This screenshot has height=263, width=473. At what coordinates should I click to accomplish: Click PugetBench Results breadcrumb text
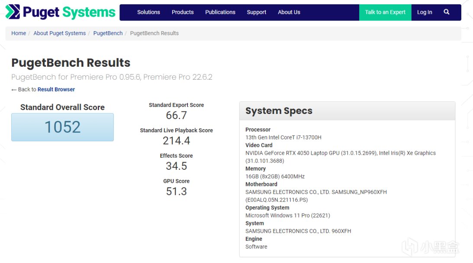click(154, 33)
